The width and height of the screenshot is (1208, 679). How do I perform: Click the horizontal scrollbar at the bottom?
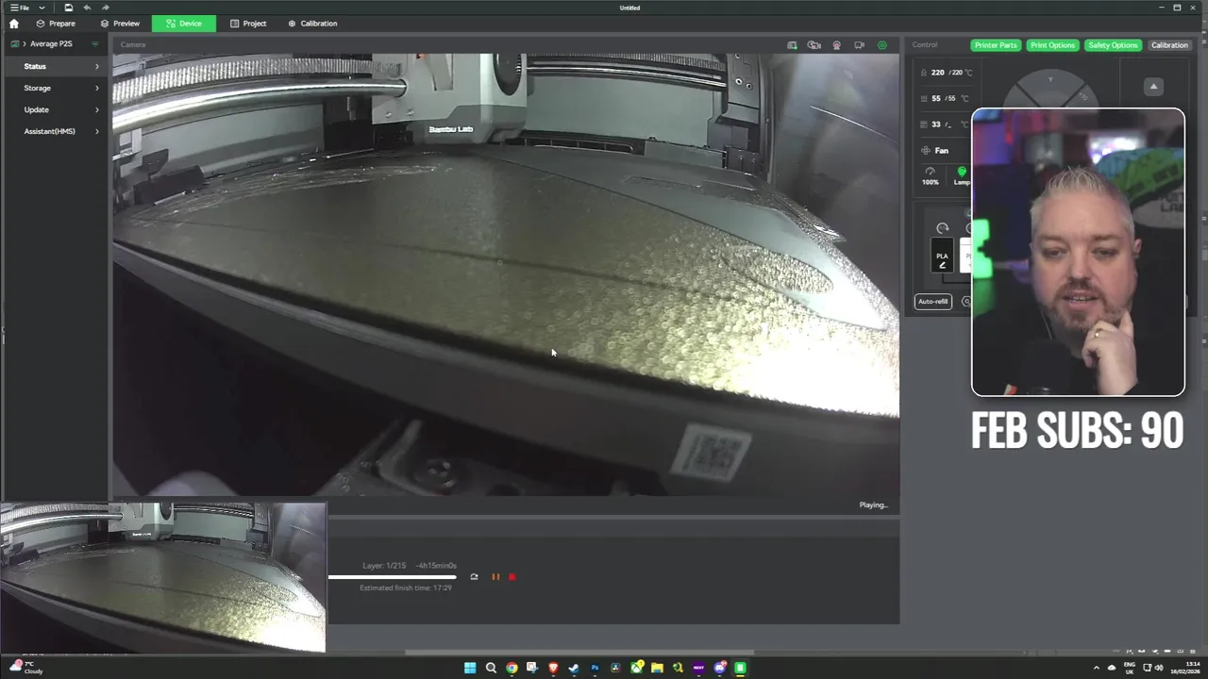(x=579, y=653)
